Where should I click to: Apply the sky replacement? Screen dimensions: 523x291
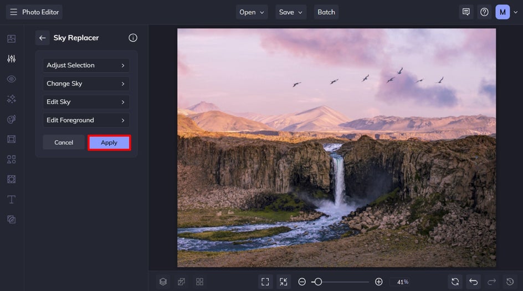click(109, 142)
